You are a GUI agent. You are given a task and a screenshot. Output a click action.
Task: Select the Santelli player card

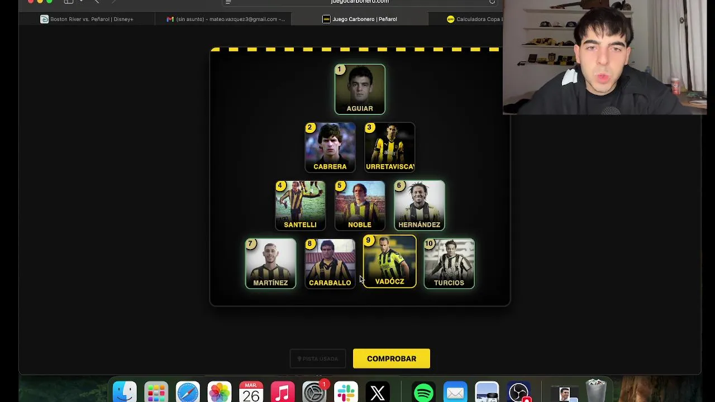pos(300,205)
